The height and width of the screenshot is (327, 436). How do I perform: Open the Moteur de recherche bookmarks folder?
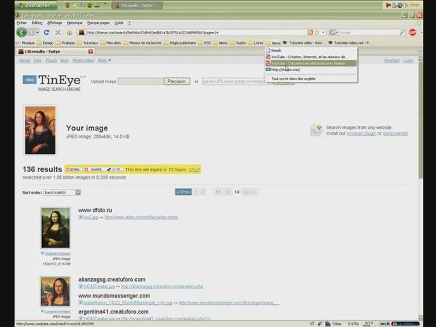point(142,43)
